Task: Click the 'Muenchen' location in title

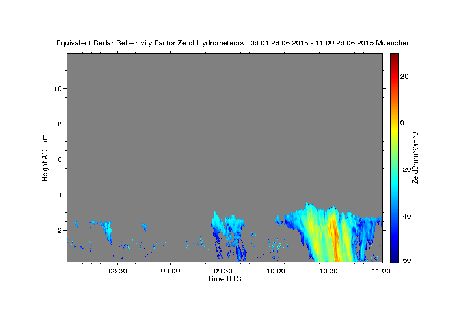Action: coord(393,43)
